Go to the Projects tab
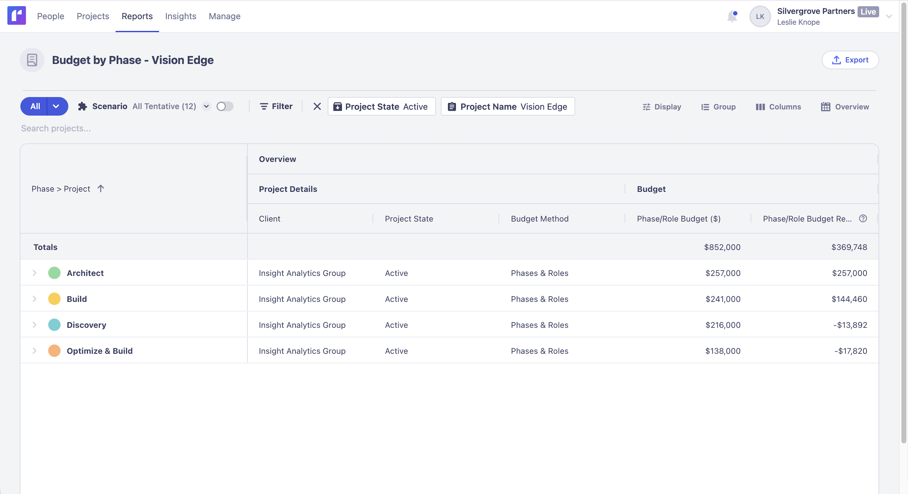Image resolution: width=908 pixels, height=494 pixels. click(x=93, y=16)
